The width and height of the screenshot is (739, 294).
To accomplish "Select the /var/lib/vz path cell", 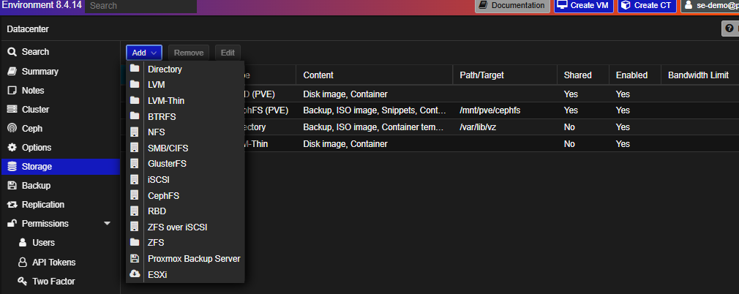I will pyautogui.click(x=505, y=127).
